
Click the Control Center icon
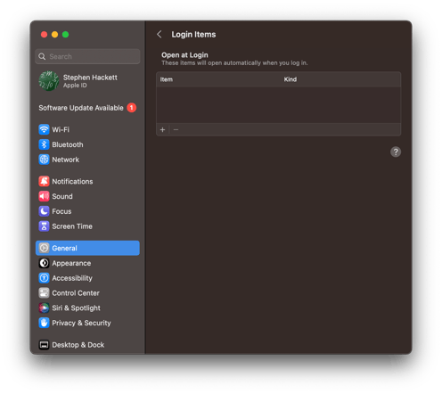point(44,293)
